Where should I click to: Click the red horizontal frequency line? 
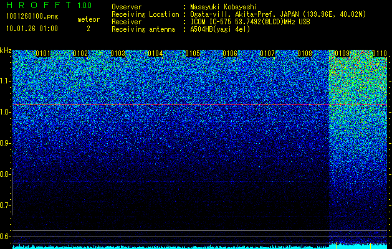[x=199, y=104]
